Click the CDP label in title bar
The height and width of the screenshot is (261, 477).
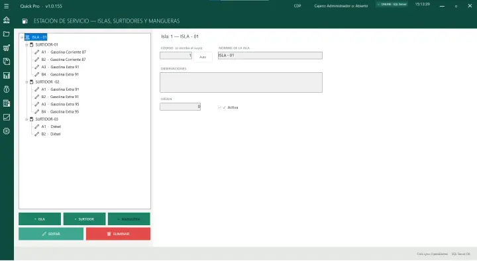tap(297, 6)
